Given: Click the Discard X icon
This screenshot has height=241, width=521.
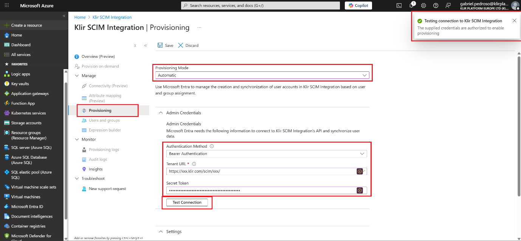Looking at the screenshot, I should (x=181, y=45).
